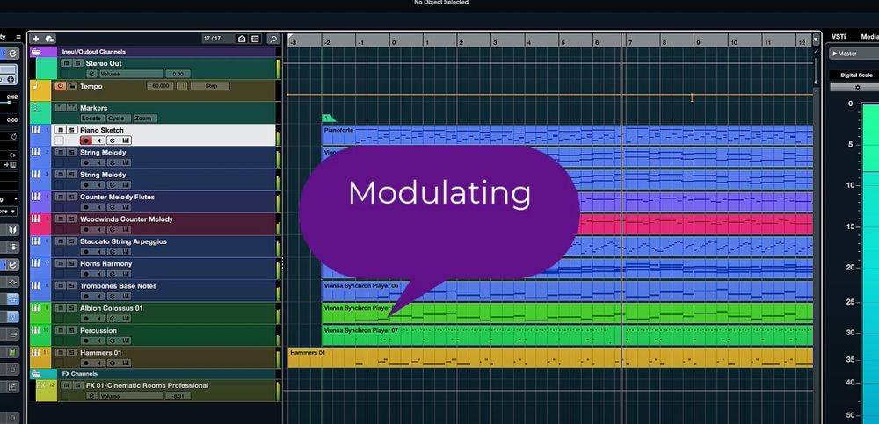The width and height of the screenshot is (879, 424).
Task: Click the Tempo track activate icon
Action: point(61,86)
